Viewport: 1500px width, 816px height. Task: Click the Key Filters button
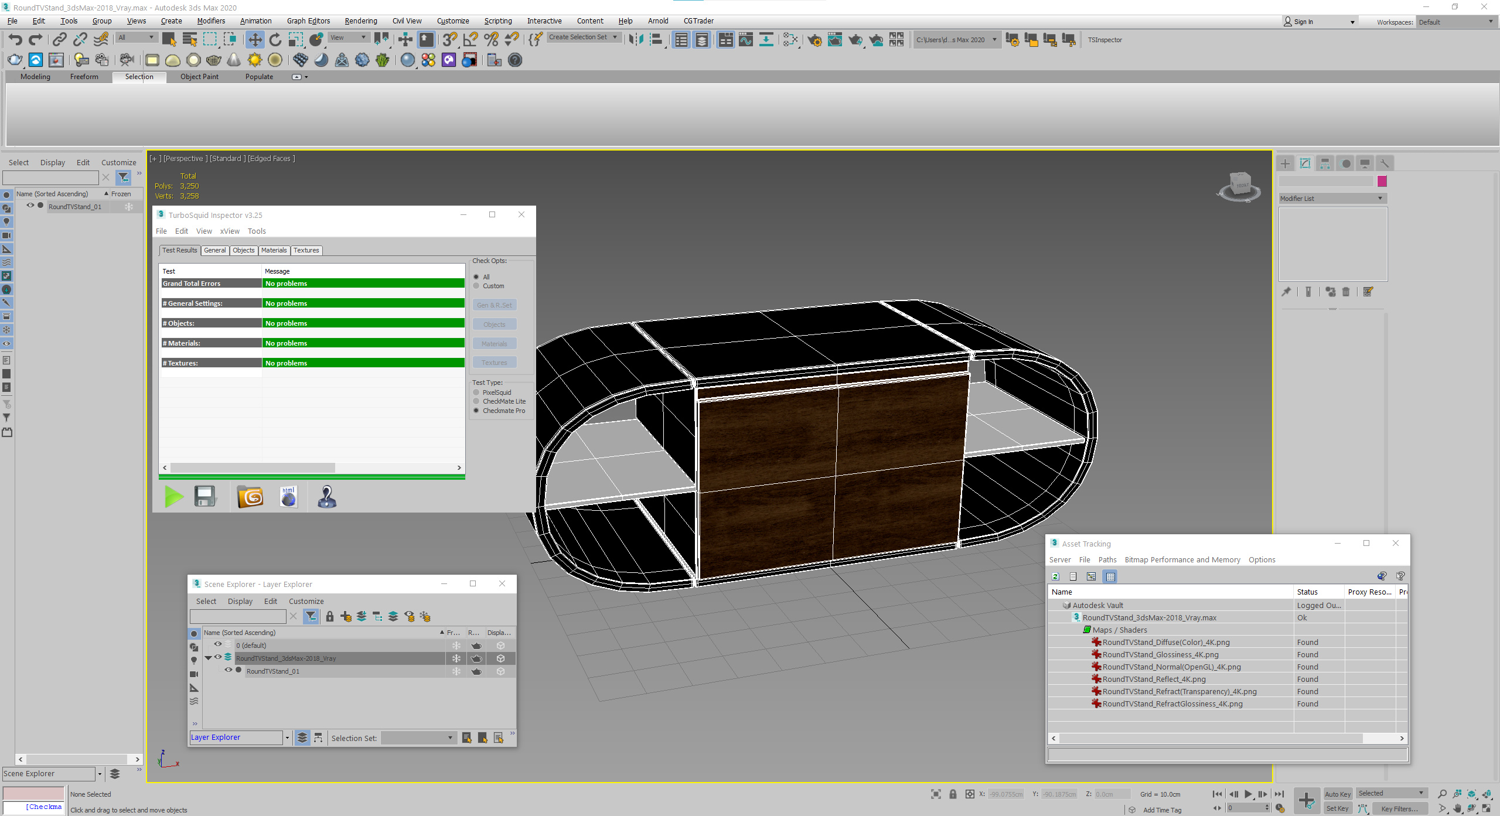coord(1399,808)
